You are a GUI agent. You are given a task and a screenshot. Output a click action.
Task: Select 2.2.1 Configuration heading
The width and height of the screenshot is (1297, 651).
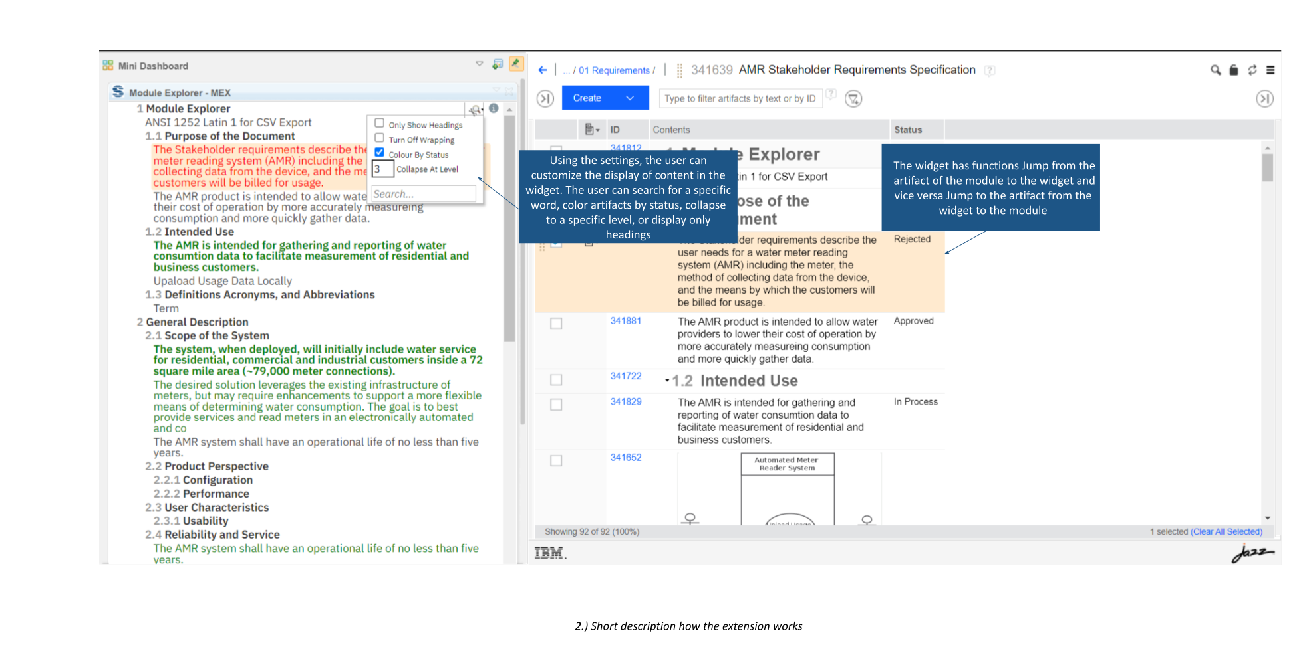tap(204, 480)
